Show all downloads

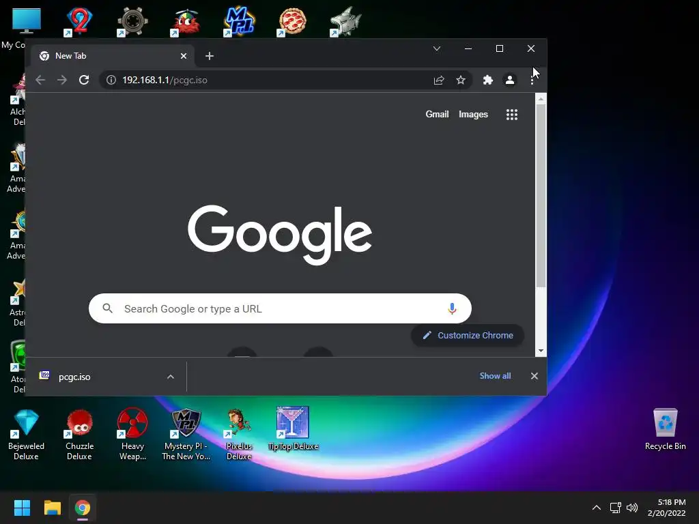(x=495, y=376)
